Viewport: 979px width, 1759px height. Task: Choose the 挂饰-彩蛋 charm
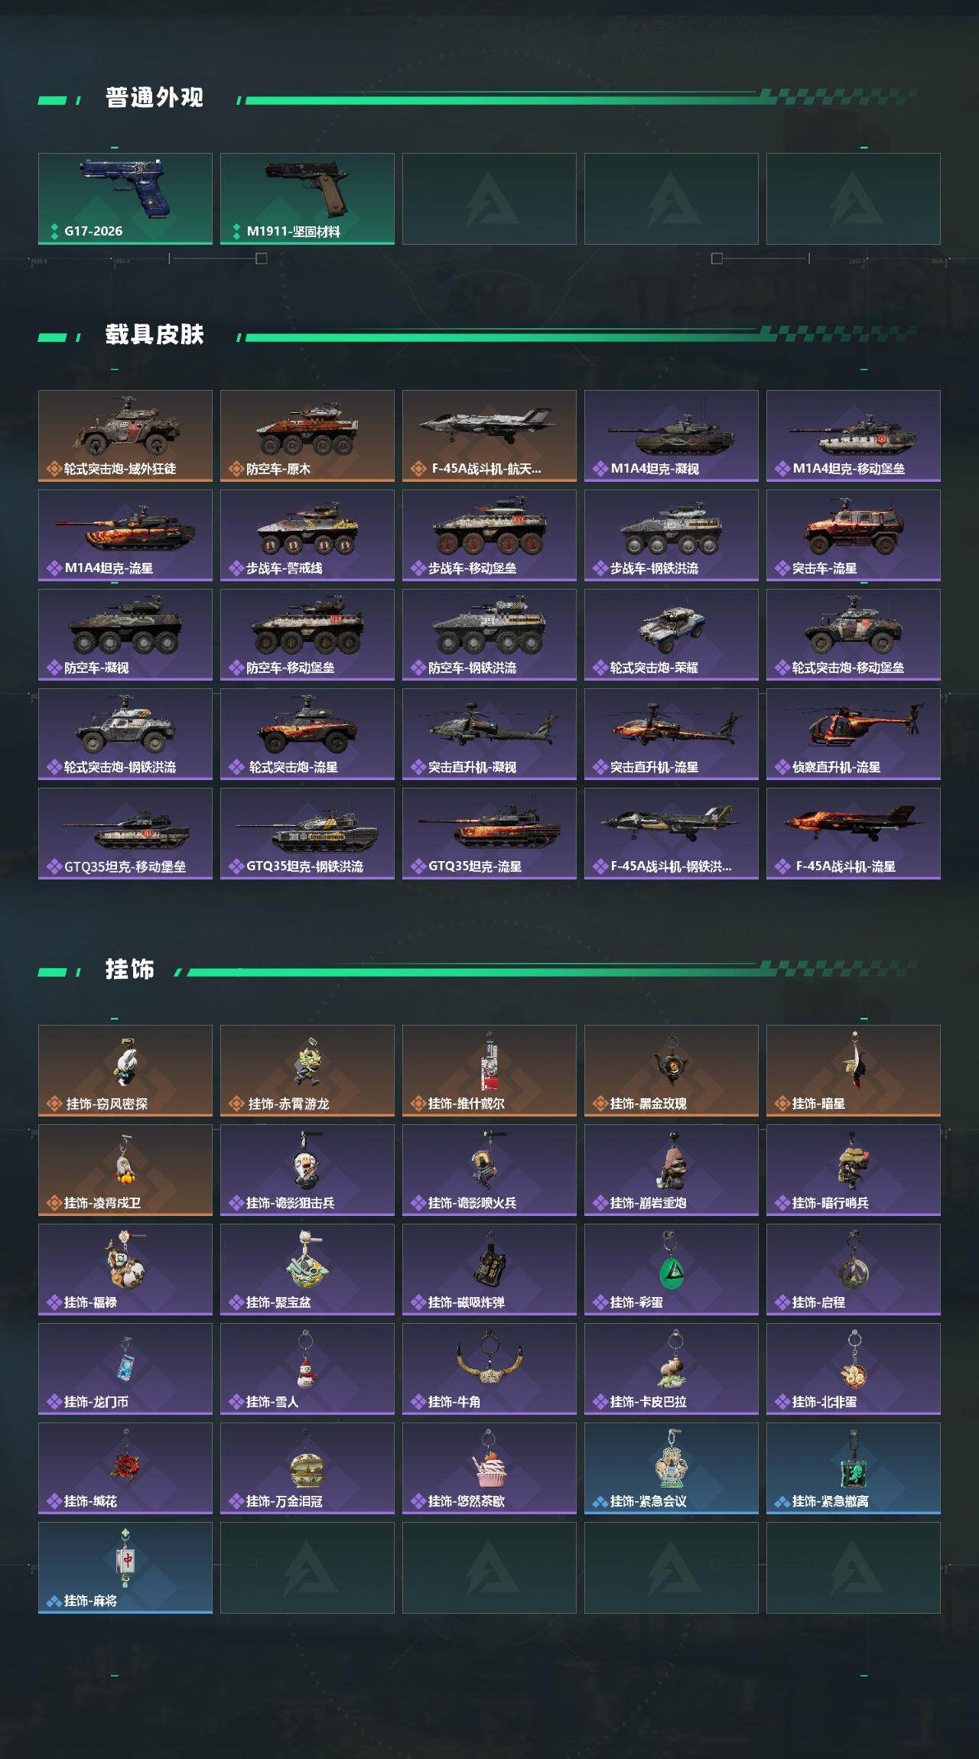pyautogui.click(x=672, y=1270)
